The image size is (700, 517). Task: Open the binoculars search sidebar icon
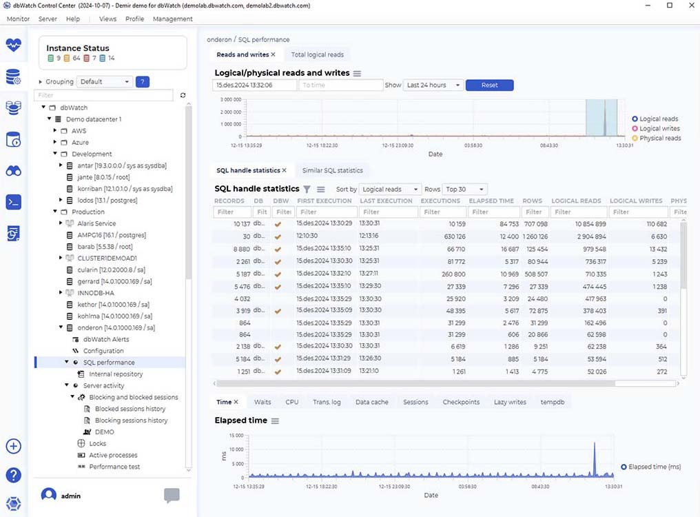coord(13,171)
